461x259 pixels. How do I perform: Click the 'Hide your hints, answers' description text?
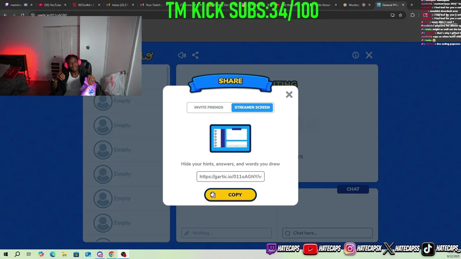click(x=230, y=164)
